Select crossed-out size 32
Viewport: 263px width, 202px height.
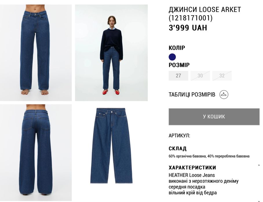[222, 76]
